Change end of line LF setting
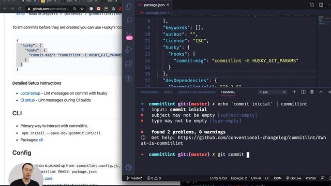 pos(267,178)
